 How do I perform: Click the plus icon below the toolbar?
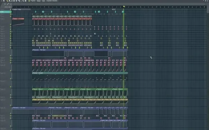(5, 4)
